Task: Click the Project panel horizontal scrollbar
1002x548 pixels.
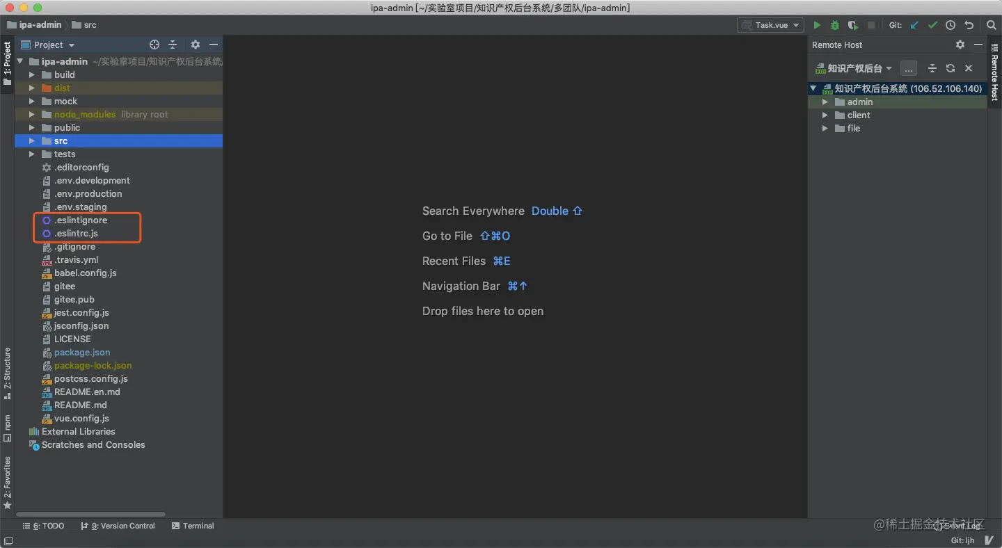Action: point(90,515)
